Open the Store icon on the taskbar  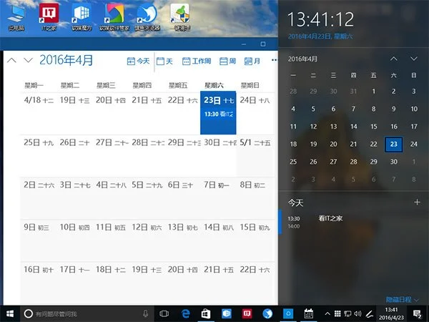point(205,313)
